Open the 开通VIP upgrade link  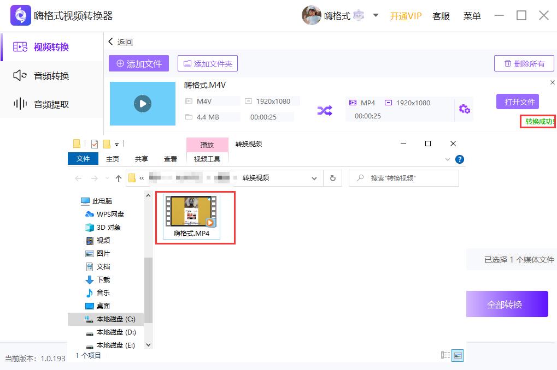[405, 16]
